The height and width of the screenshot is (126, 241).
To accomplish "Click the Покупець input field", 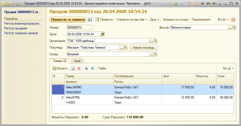I will (x=93, y=48).
